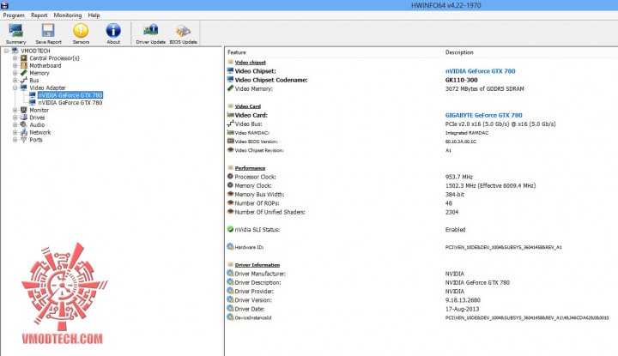Expand the Memory tree node
The height and width of the screenshot is (356, 618).
pos(15,73)
